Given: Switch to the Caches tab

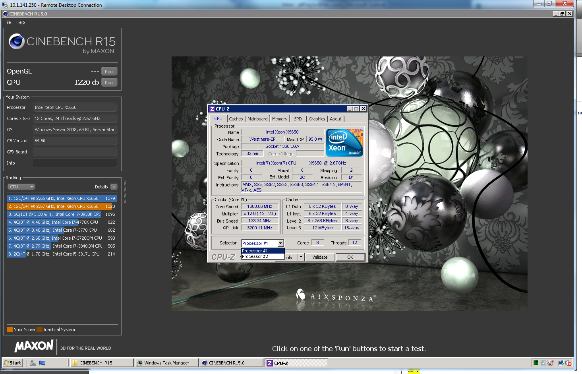Looking at the screenshot, I should point(236,119).
